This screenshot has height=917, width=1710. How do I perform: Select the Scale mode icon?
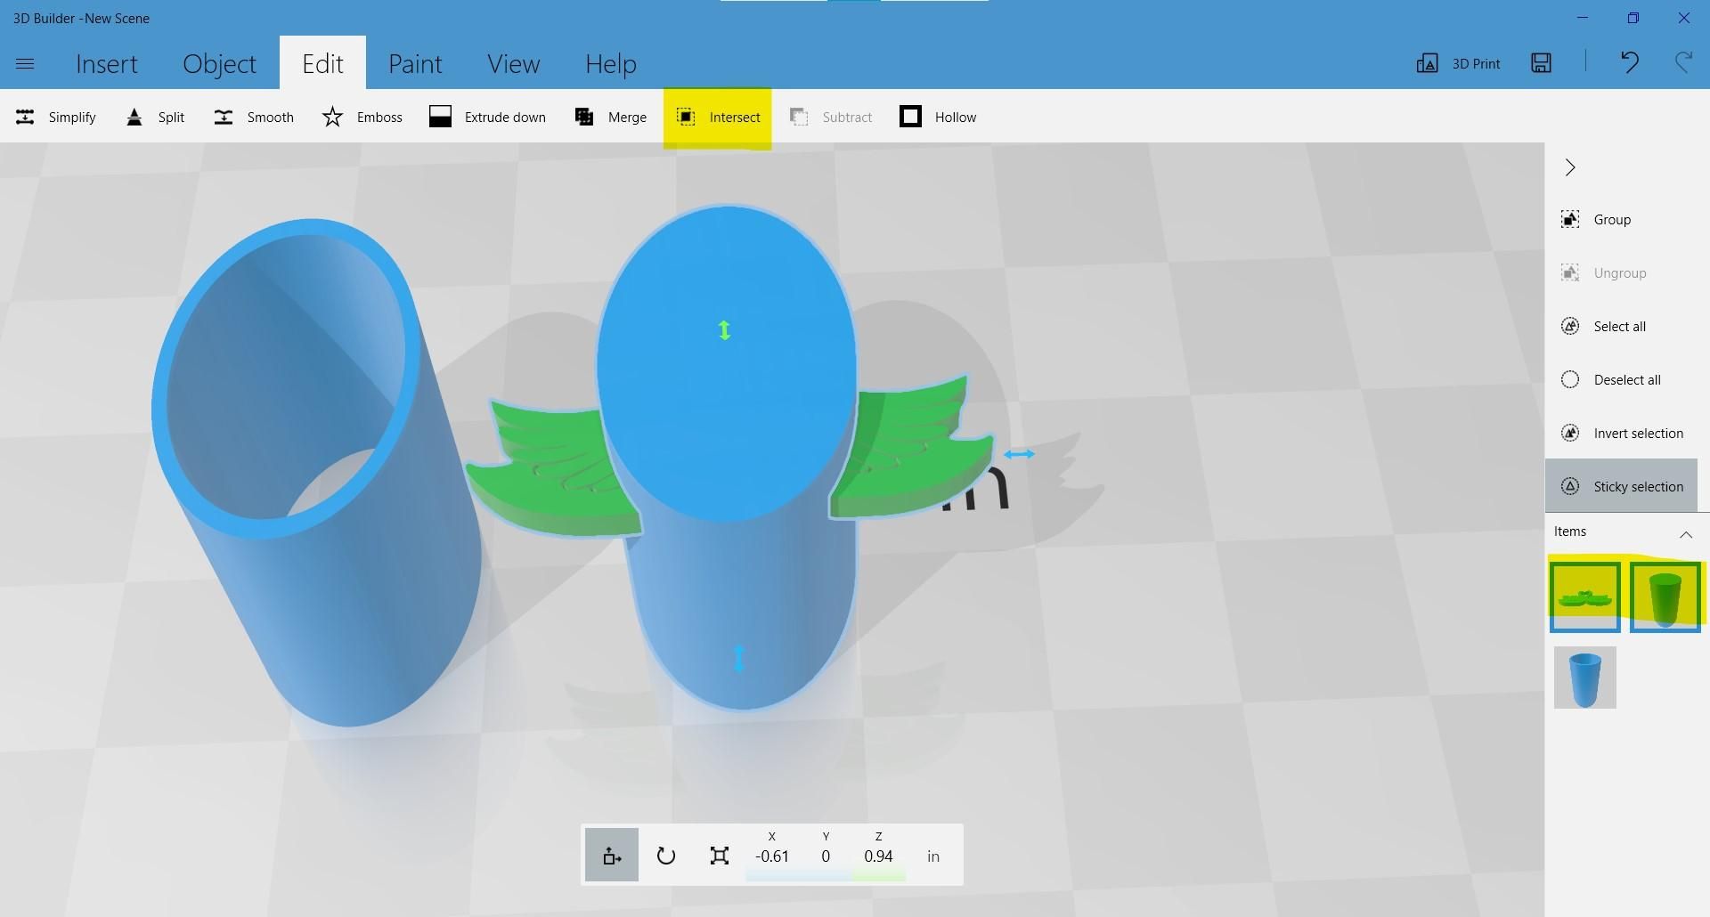[720, 856]
